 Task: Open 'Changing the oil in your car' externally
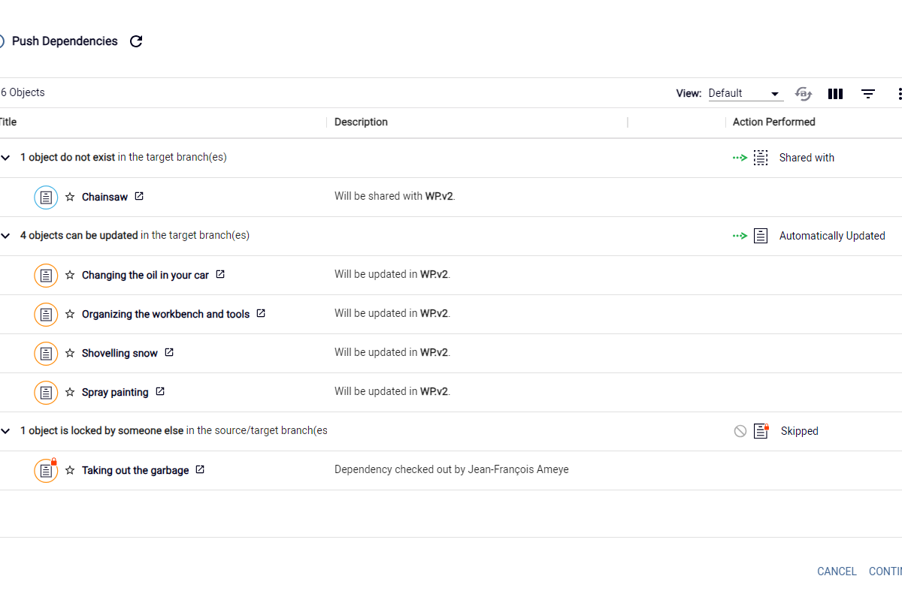pos(220,274)
